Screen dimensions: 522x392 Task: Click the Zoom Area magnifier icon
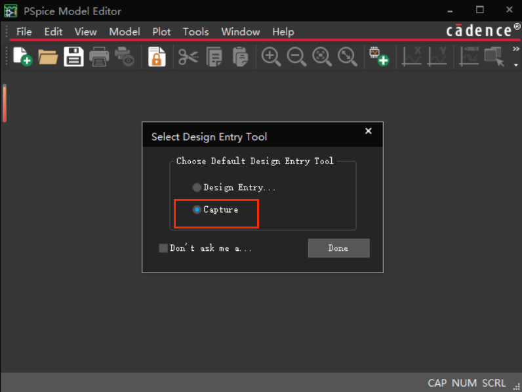coord(322,56)
